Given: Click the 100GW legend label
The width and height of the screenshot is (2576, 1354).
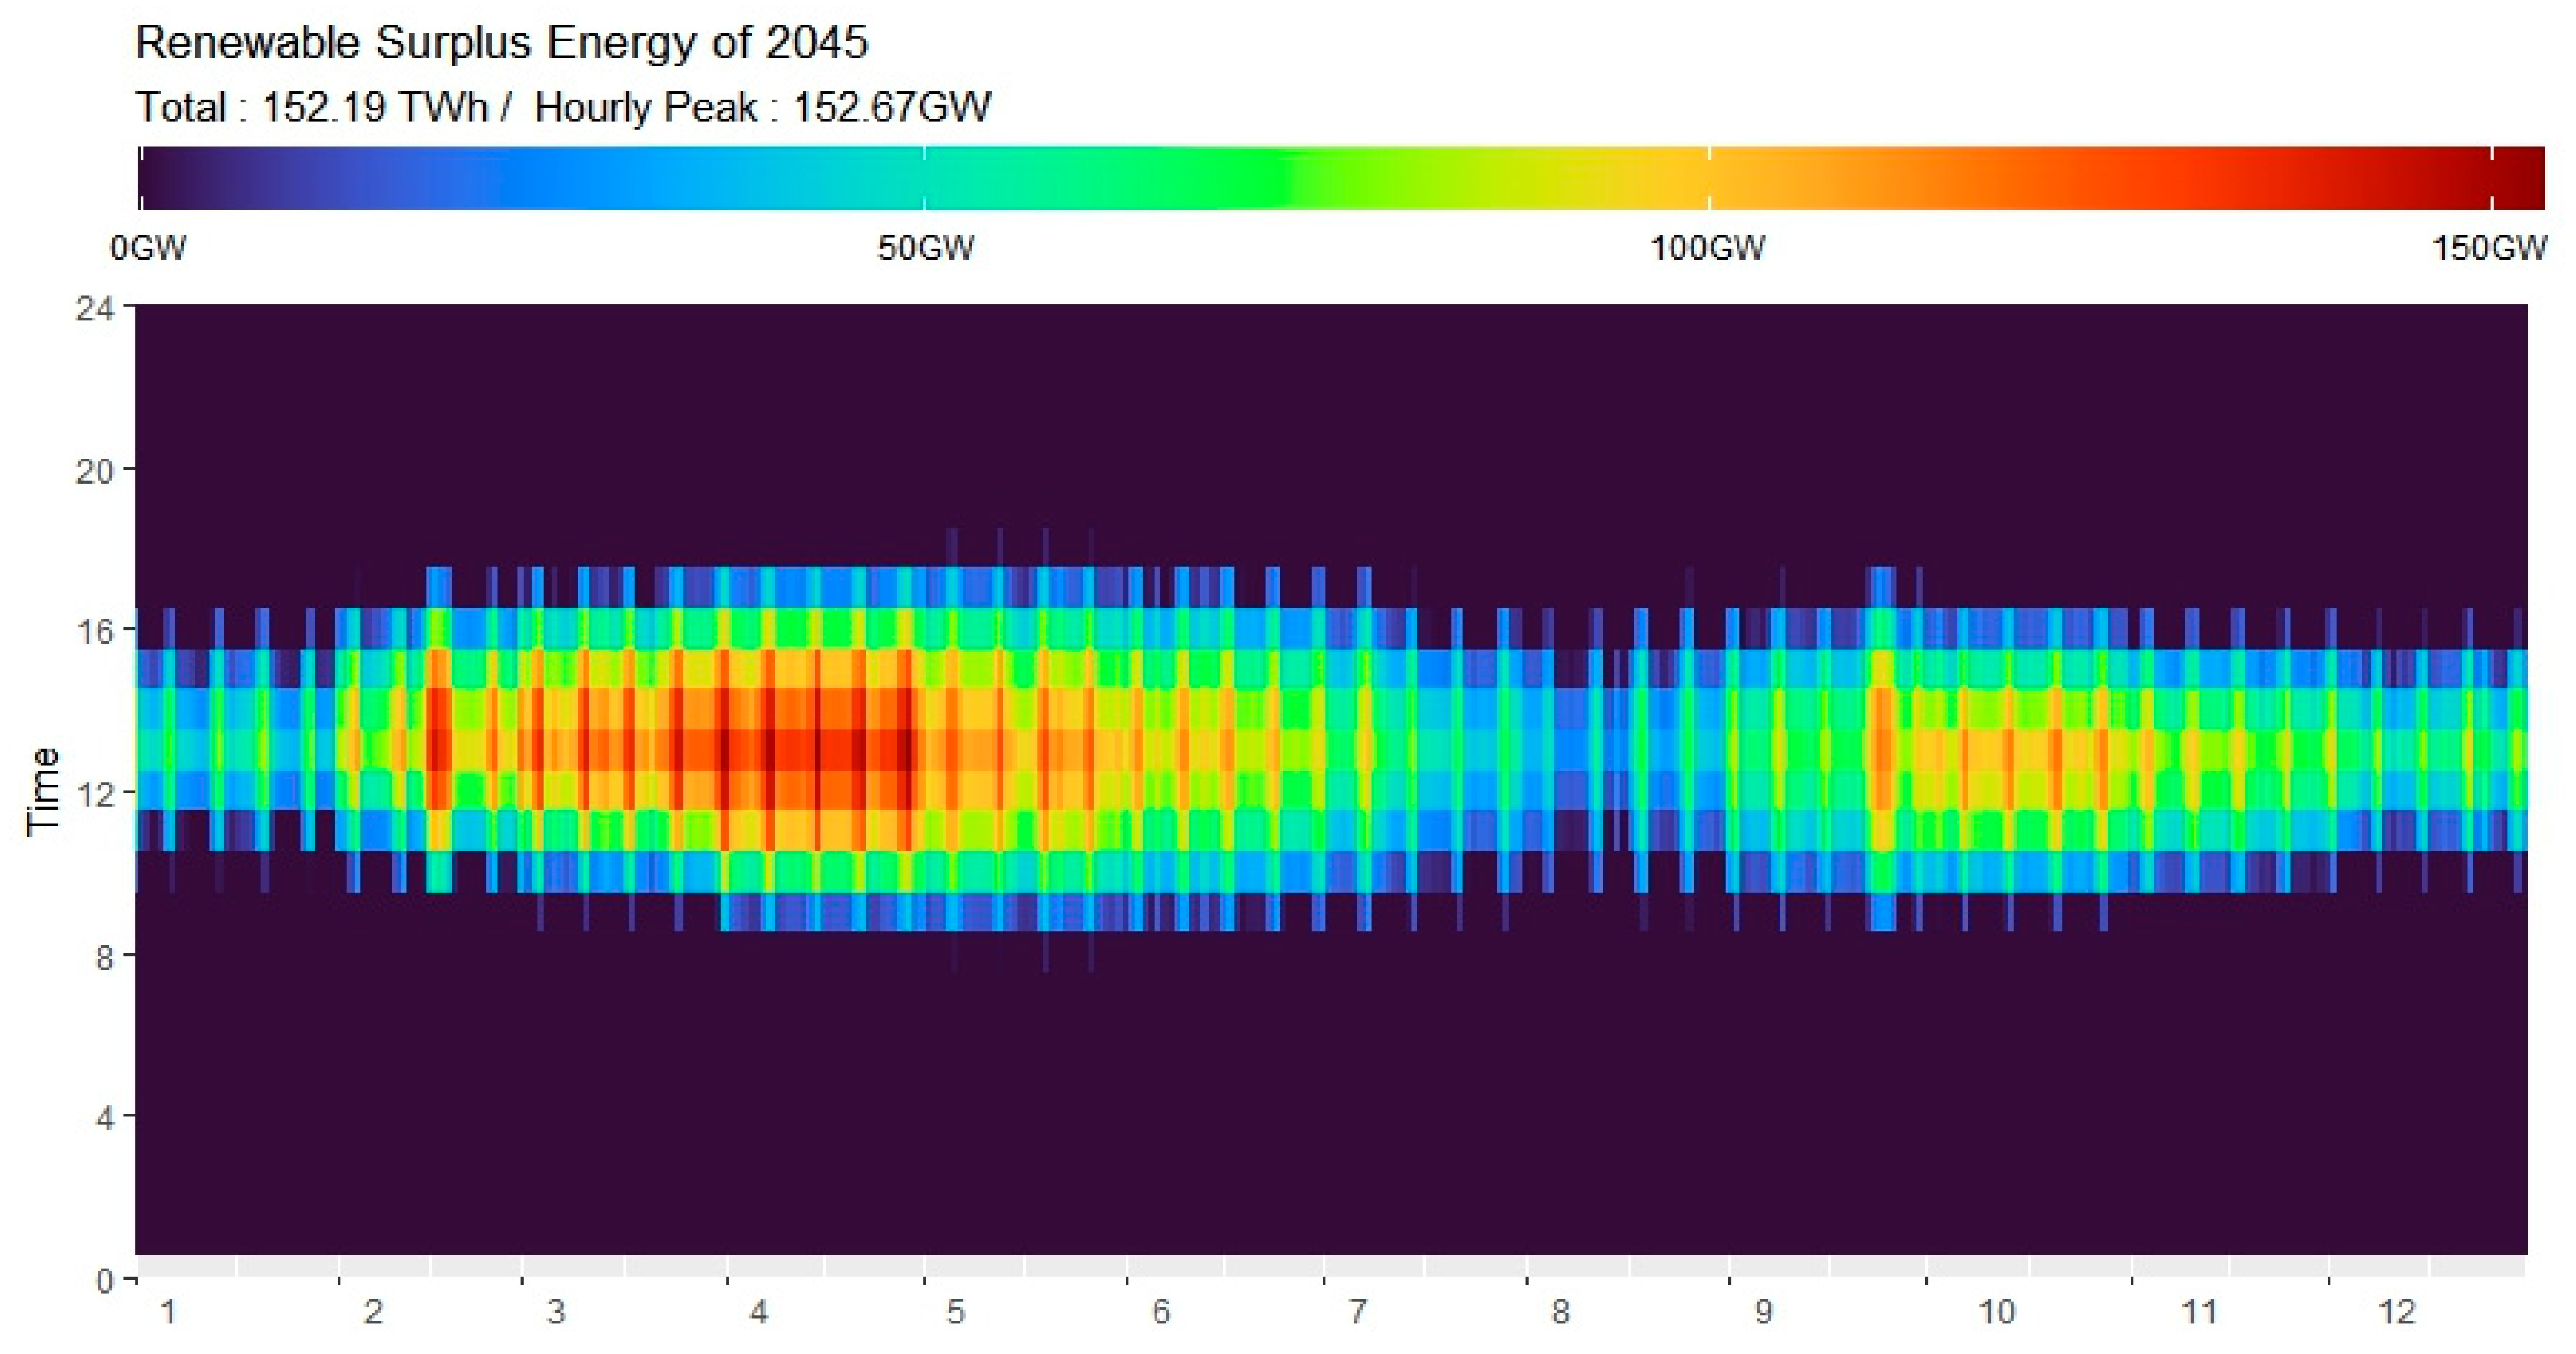Looking at the screenshot, I should [x=1707, y=247].
